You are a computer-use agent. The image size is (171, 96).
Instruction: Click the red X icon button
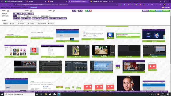(91, 11)
